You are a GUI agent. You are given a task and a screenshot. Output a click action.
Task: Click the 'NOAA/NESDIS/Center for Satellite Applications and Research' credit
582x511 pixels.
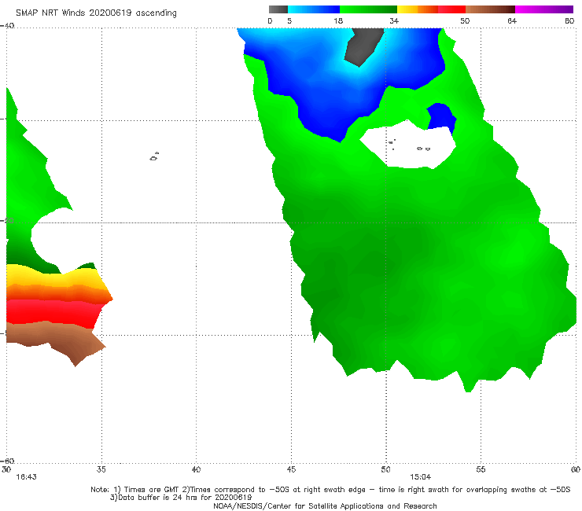pos(325,505)
